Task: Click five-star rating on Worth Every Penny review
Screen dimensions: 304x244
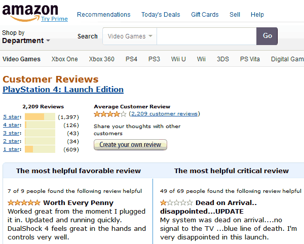Action: 24,203
